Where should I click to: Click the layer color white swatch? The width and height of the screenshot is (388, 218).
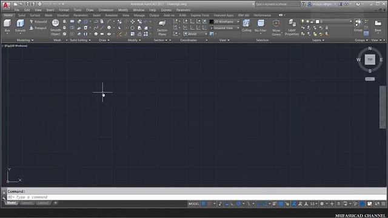[318, 22]
